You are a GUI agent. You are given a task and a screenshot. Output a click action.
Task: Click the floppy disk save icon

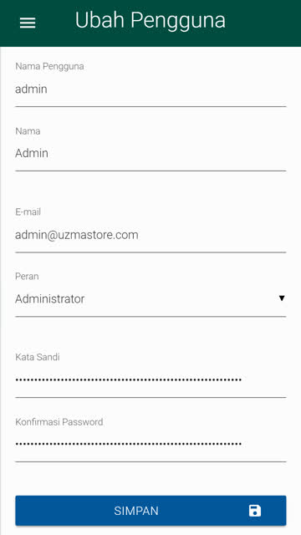click(255, 511)
